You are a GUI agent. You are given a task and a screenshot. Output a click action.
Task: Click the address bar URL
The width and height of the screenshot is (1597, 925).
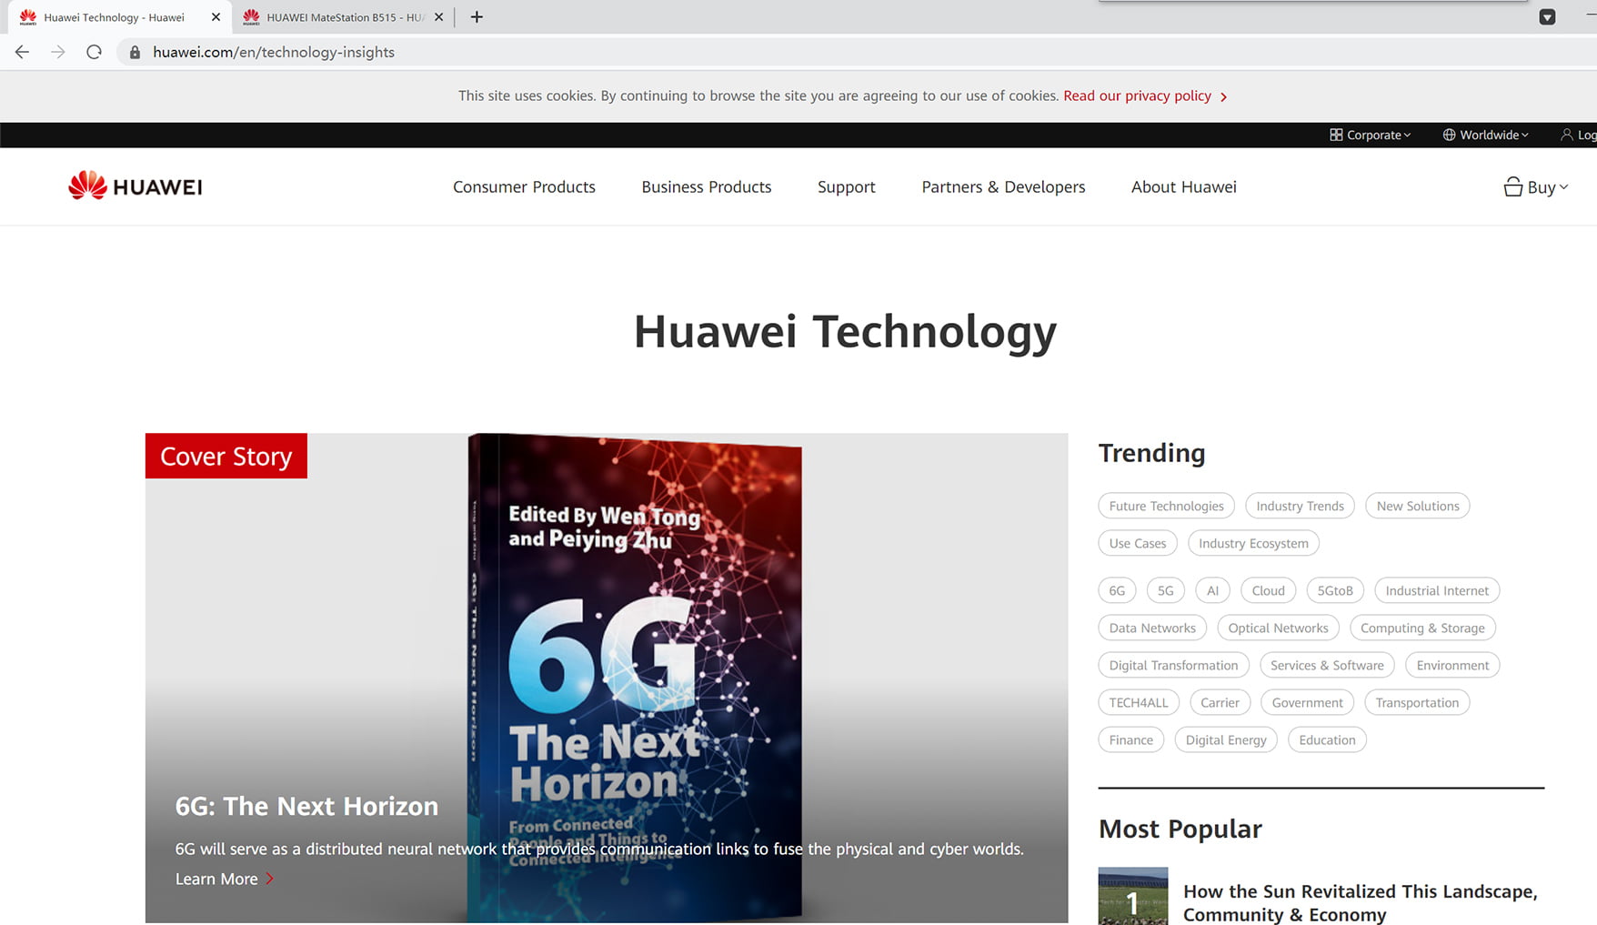[x=273, y=52]
